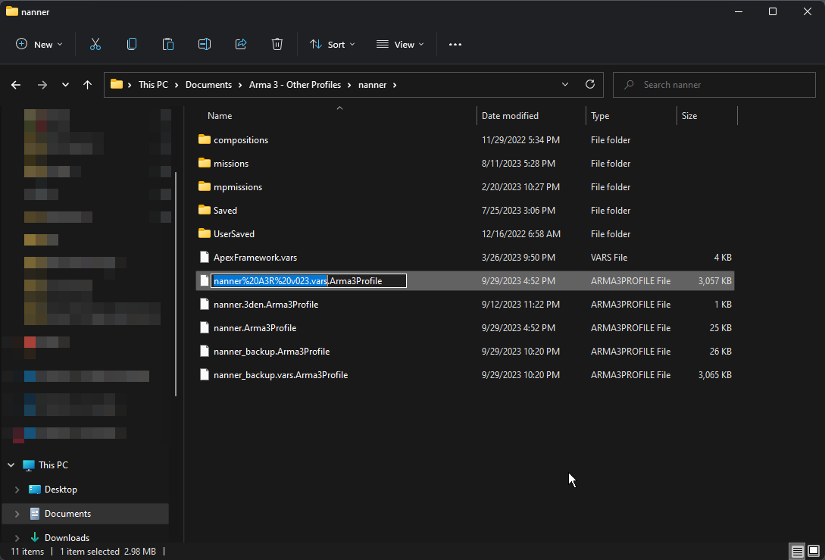The width and height of the screenshot is (825, 560).
Task: Click the Share icon in toolbar
Action: pos(241,45)
